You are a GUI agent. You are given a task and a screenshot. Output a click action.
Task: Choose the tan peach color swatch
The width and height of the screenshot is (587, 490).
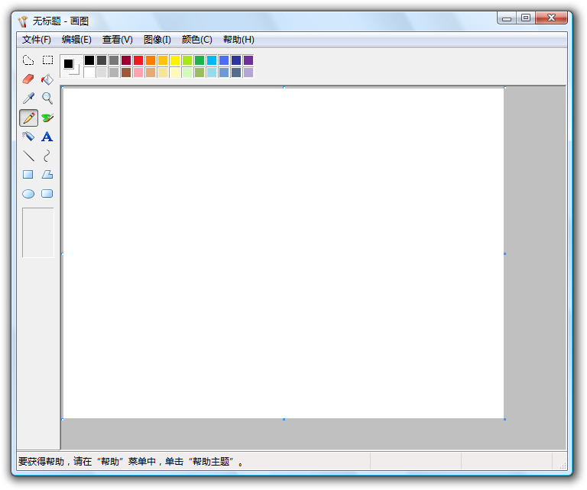tap(151, 73)
